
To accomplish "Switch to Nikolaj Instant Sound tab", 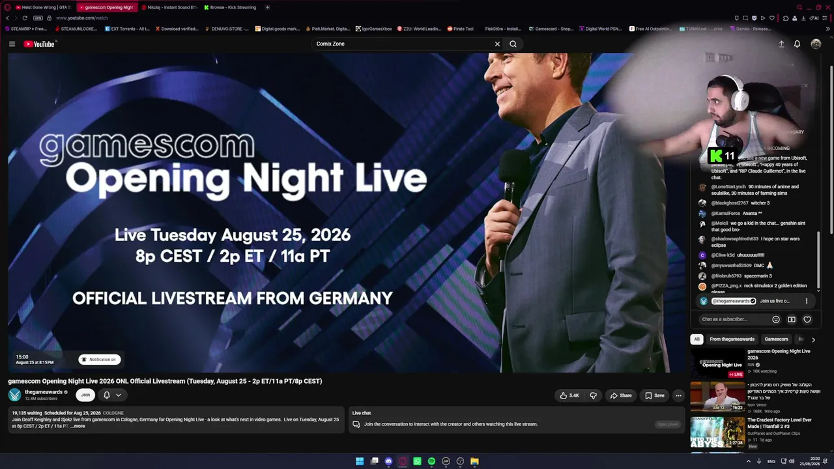I will pos(169,7).
